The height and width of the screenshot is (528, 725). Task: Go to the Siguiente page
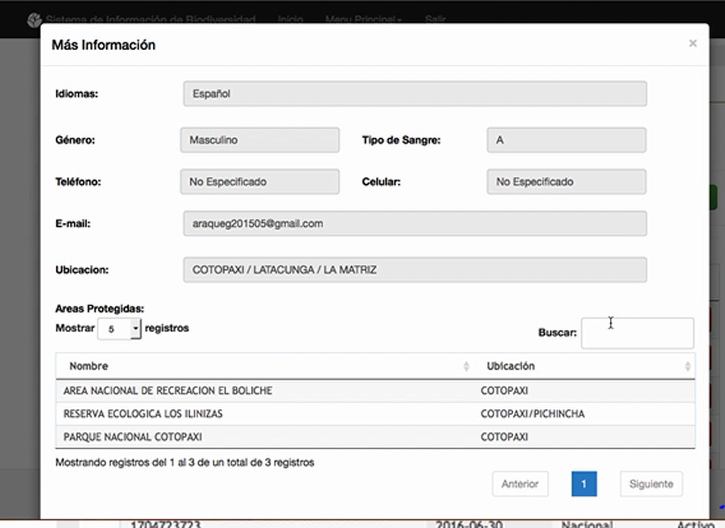point(651,484)
